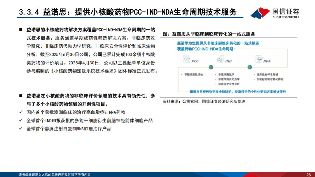Click the first black square bullet
This screenshot has height=177, width=315.
pyautogui.click(x=20, y=30)
